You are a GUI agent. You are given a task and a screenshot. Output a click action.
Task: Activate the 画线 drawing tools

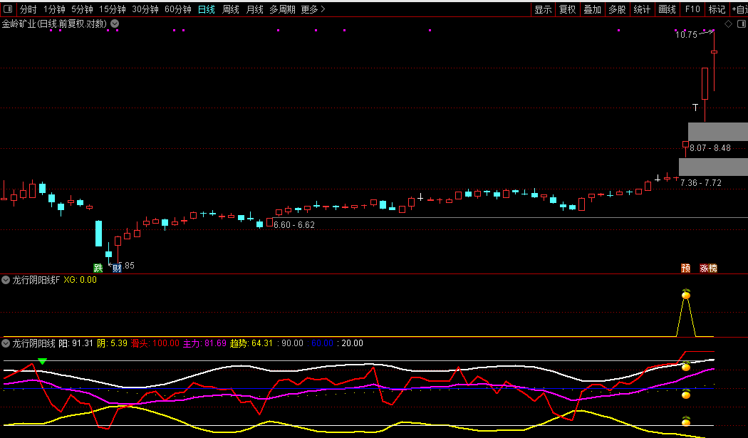click(x=667, y=9)
